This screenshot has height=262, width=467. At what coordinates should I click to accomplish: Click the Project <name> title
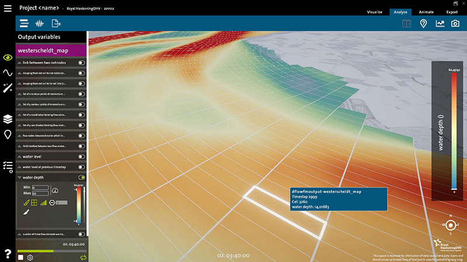click(39, 8)
